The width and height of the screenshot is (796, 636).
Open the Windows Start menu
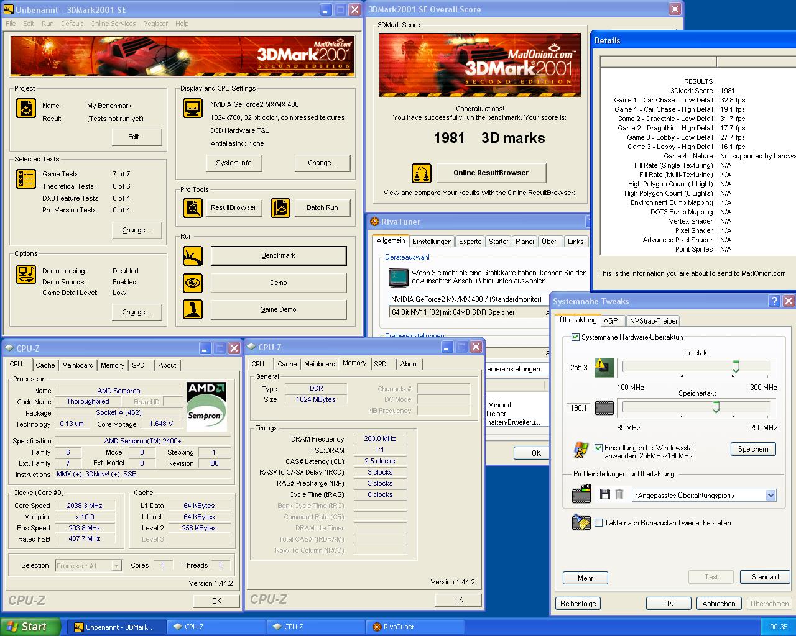click(x=30, y=627)
